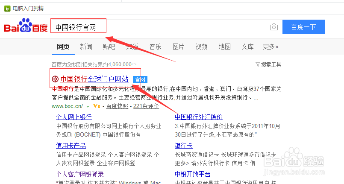The image size is (344, 184).
Task: Switch to the 知道 tab
Action: [x=132, y=47]
